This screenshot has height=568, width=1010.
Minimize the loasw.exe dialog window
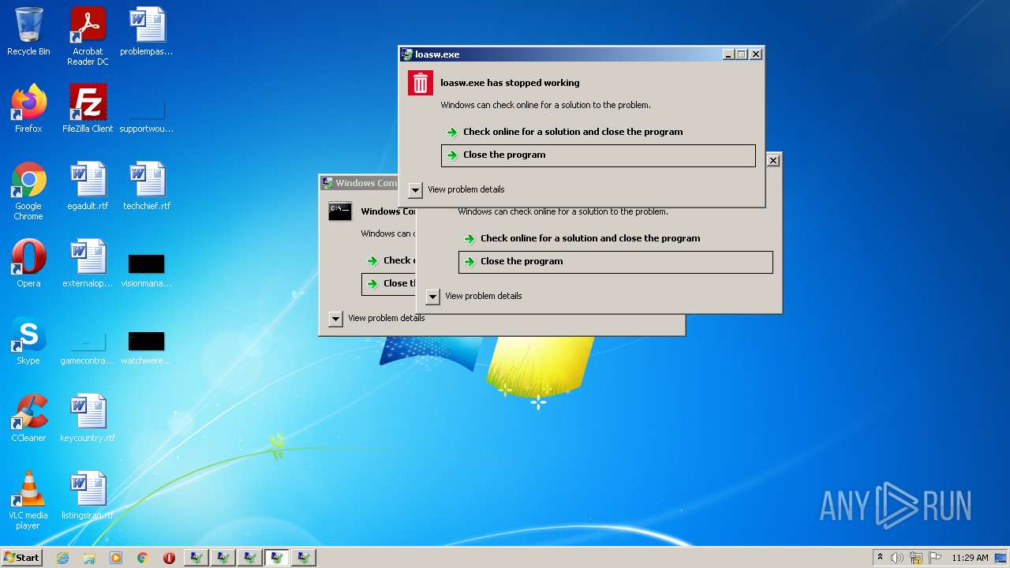[728, 54]
